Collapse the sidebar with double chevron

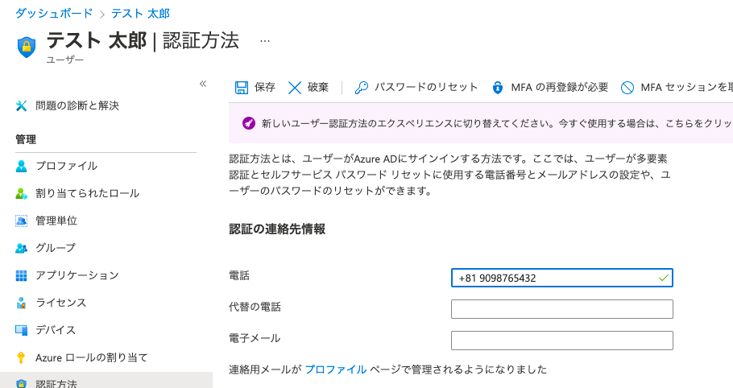[x=203, y=84]
